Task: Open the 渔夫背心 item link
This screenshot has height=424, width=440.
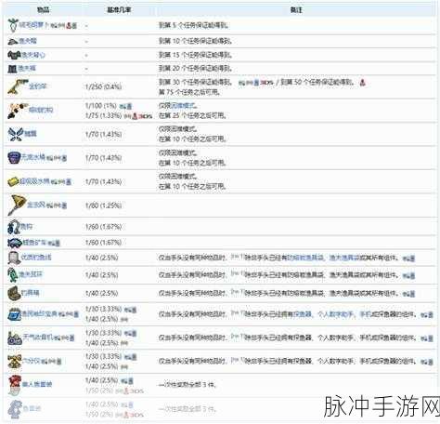Action: coord(33,55)
